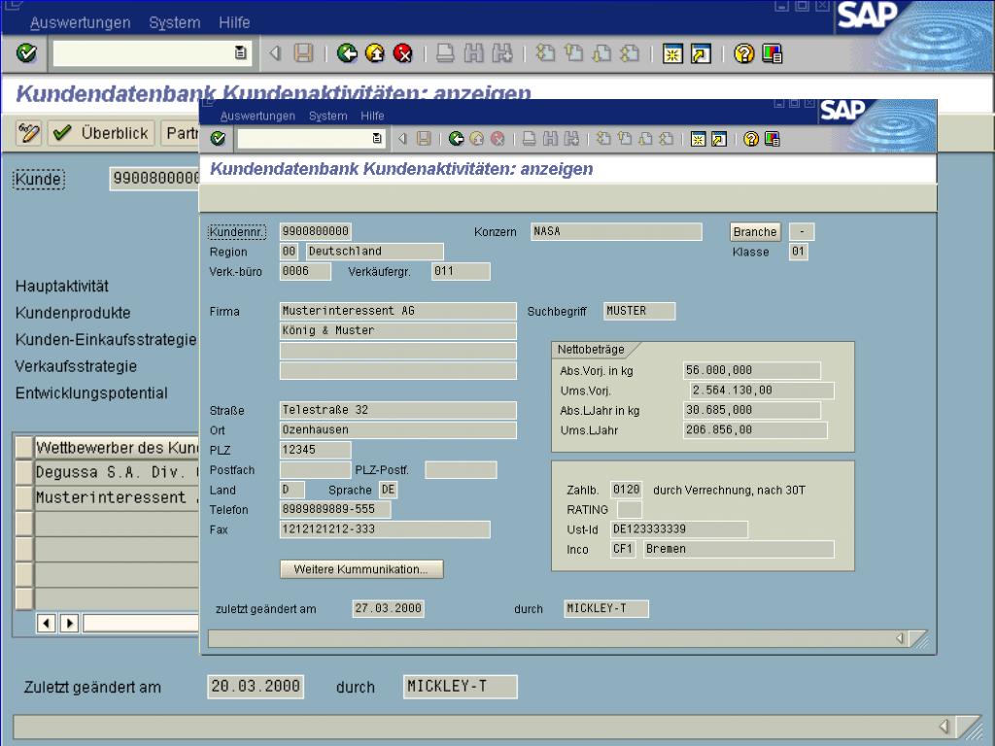This screenshot has width=995, height=746.
Task: Click 'durch Verrechnung, nach 30T' text
Action: (729, 491)
